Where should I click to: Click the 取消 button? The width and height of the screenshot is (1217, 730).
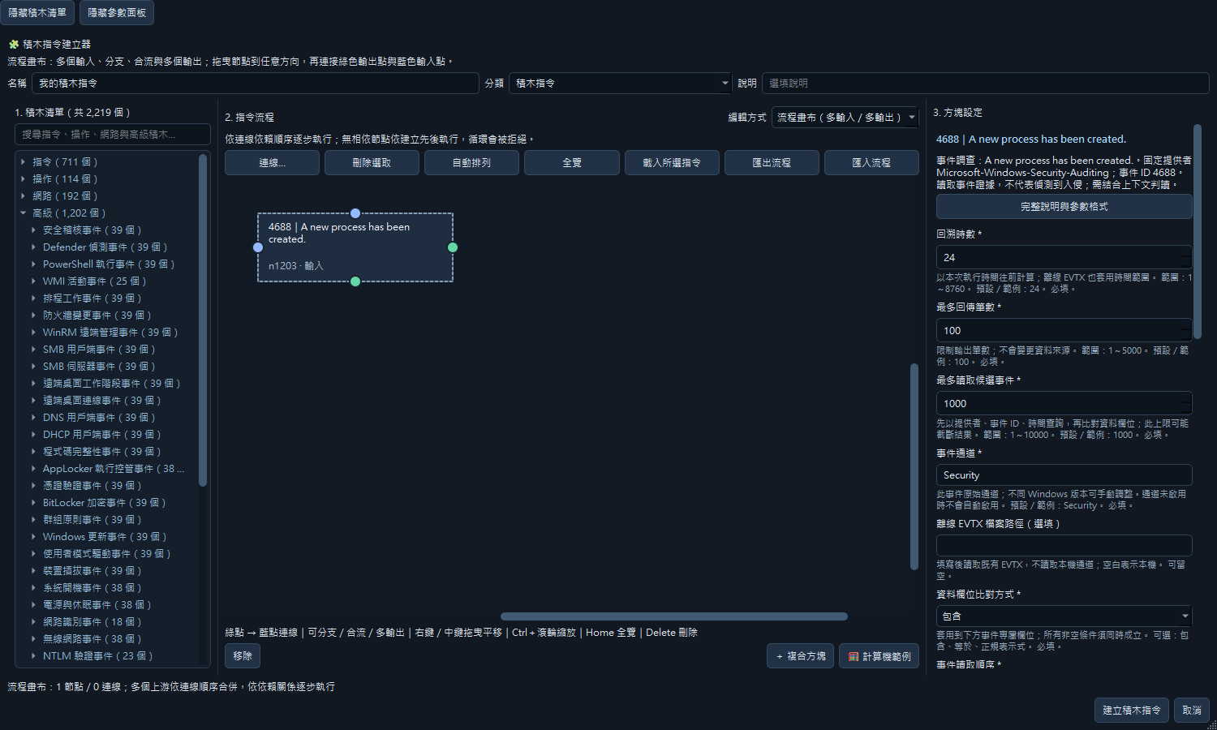tap(1192, 710)
